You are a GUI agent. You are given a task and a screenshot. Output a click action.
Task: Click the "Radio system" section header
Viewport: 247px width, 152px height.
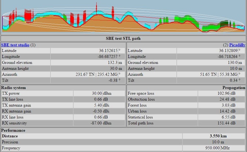click(x=13, y=88)
